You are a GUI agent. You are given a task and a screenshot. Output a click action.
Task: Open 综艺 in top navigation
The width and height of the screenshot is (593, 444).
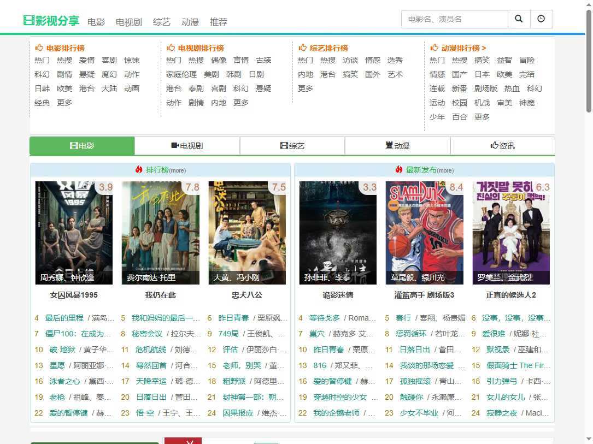click(162, 22)
